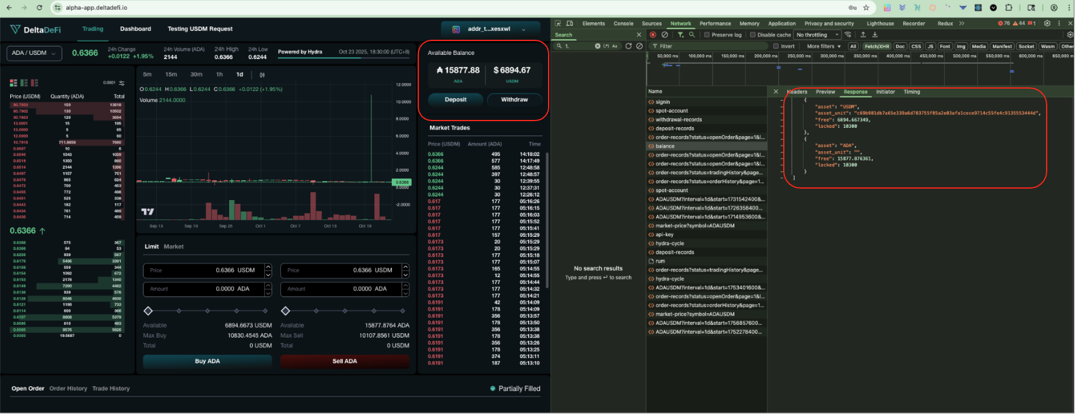This screenshot has height=414, width=1075.
Task: Check the Disable cache option
Action: [753, 35]
